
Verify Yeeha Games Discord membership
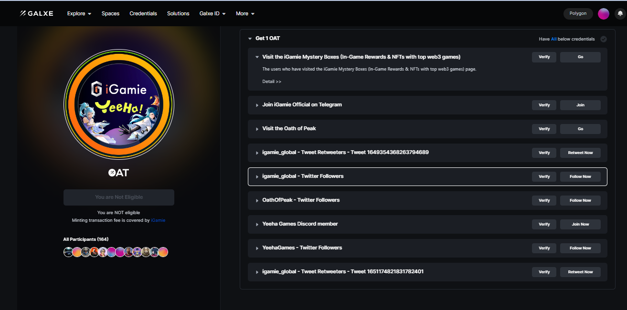[x=544, y=224]
